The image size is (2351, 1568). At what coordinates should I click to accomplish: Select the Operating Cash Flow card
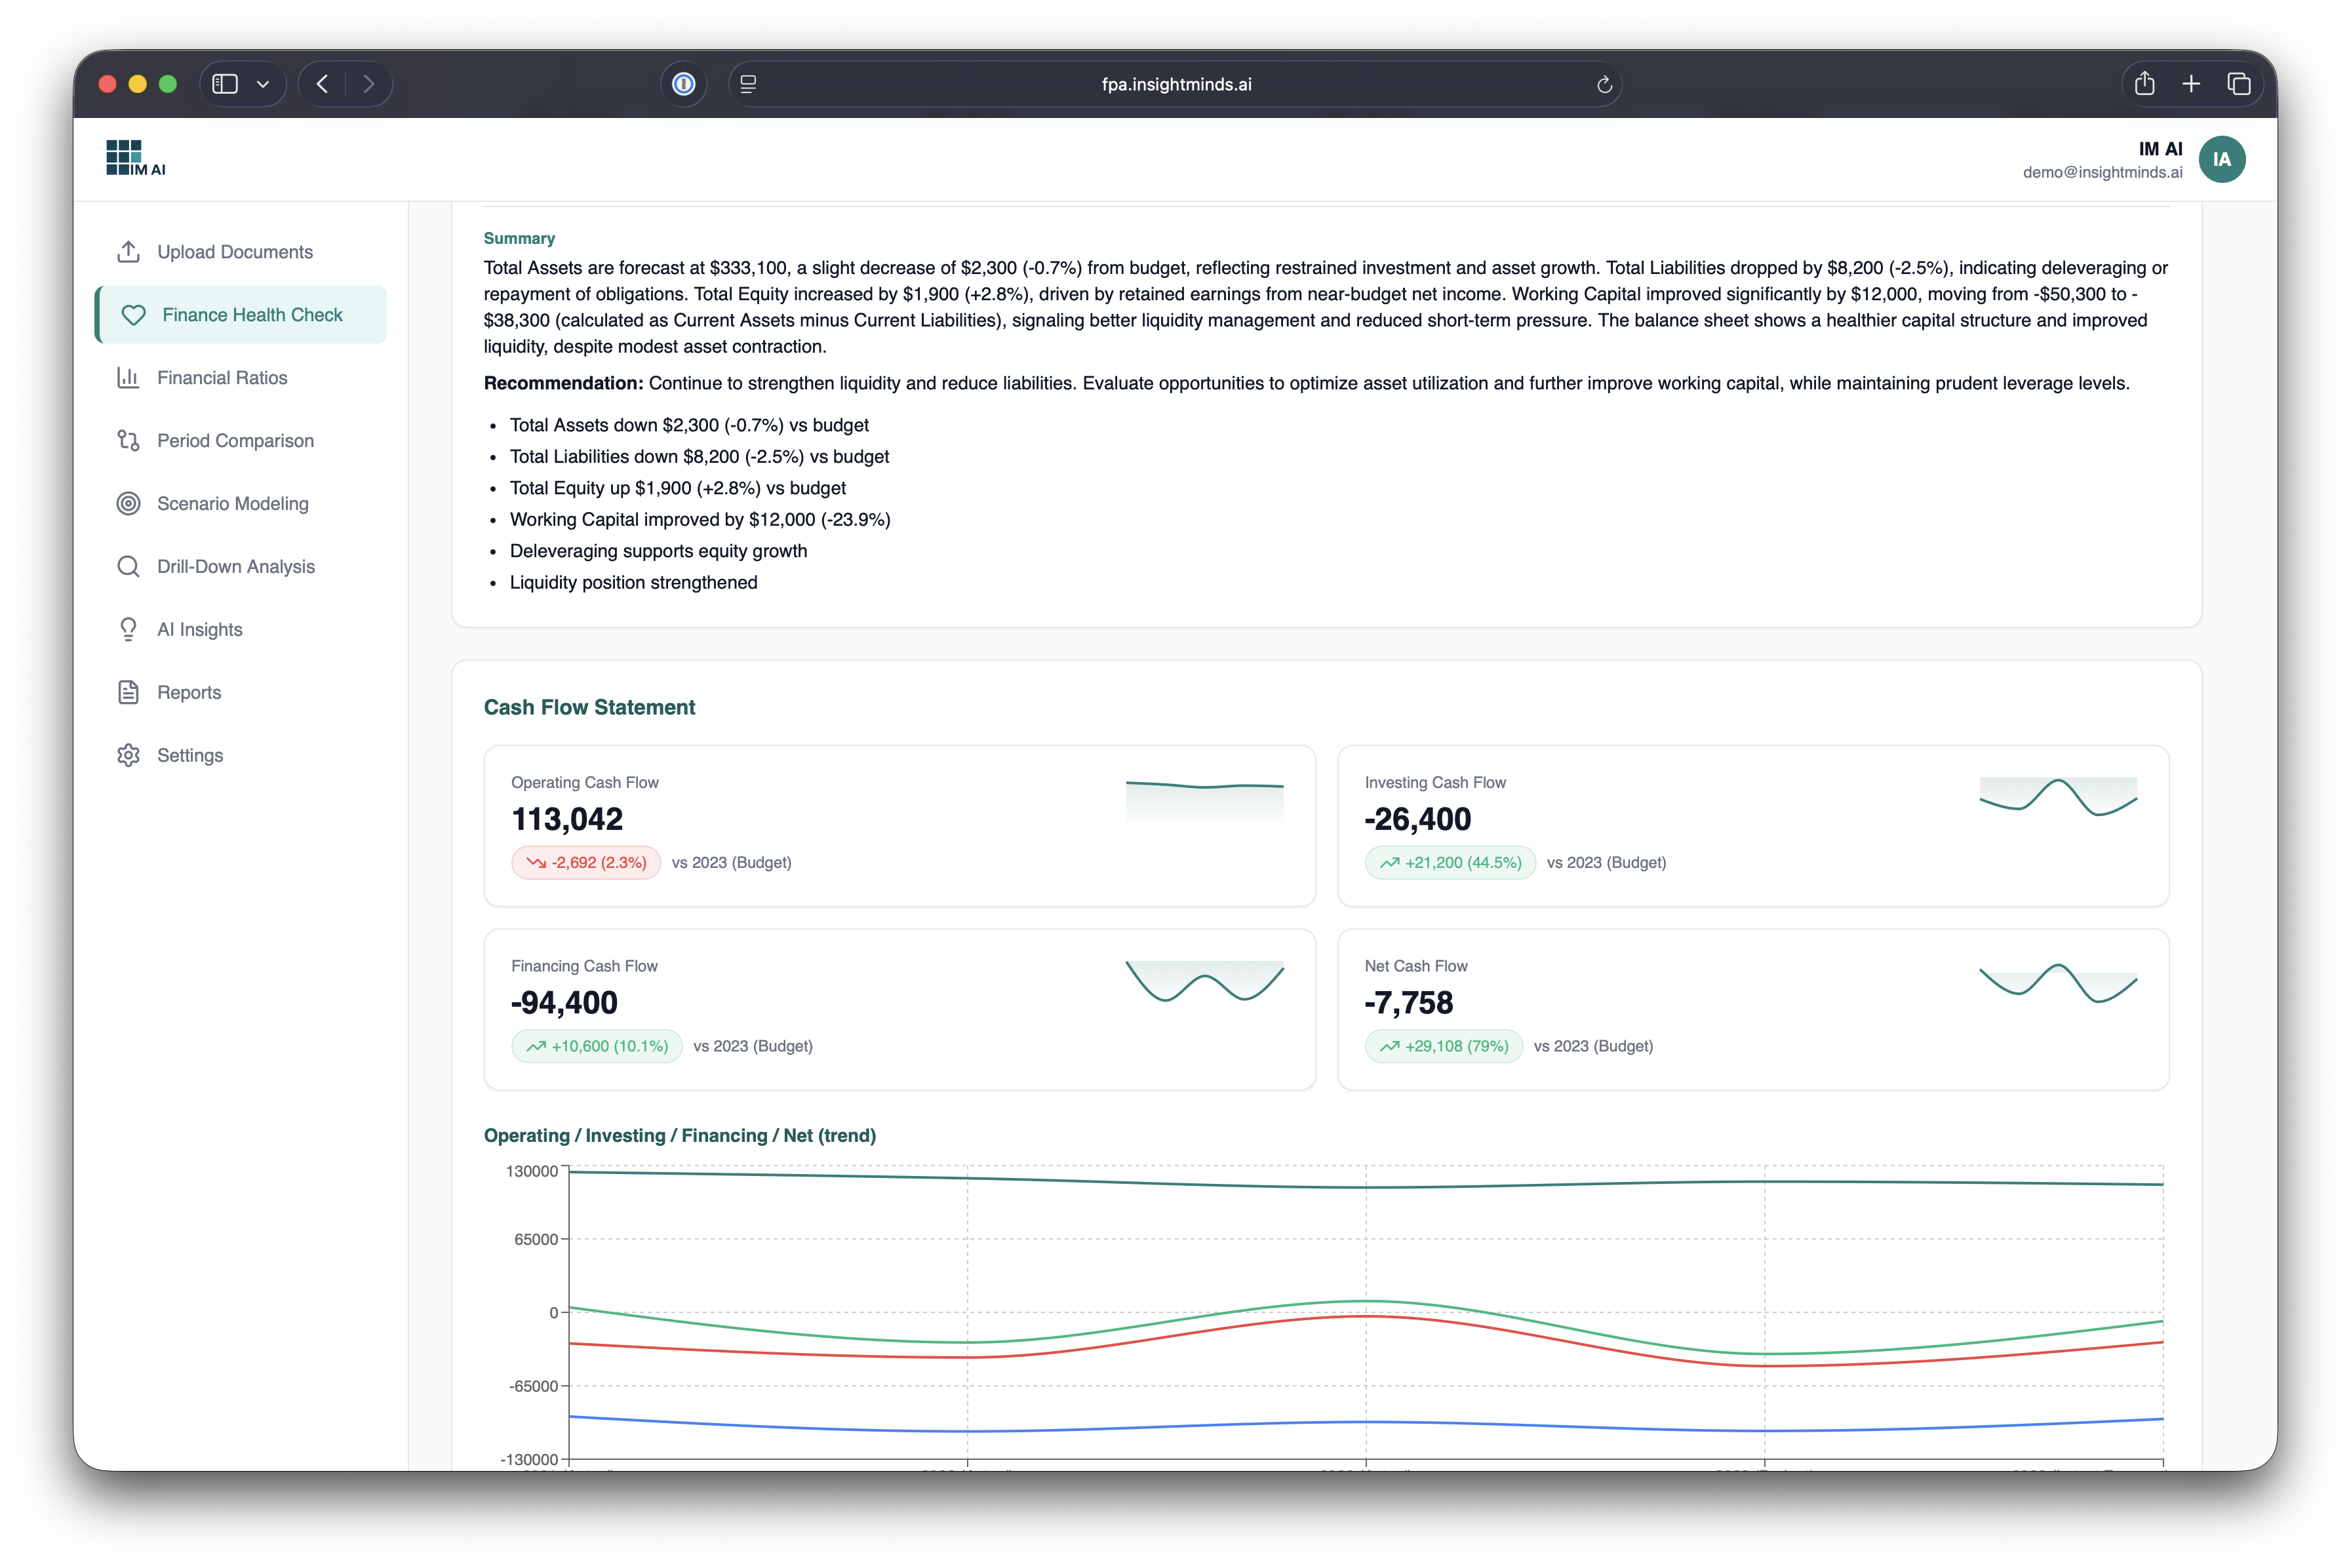click(898, 825)
